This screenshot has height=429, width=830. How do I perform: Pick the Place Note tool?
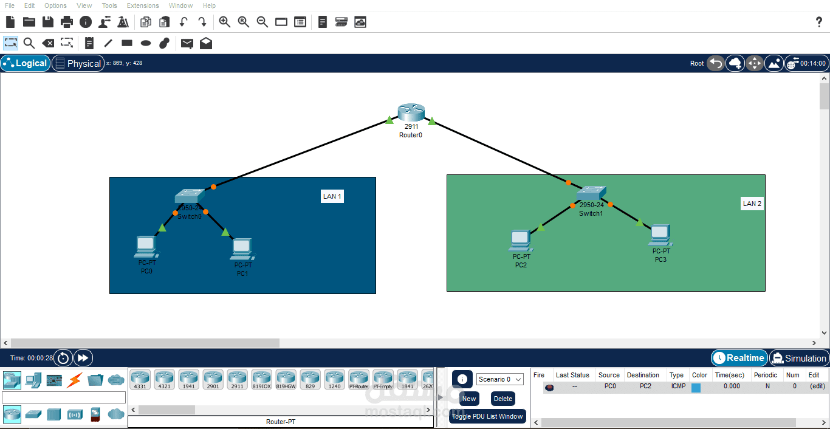[89, 43]
